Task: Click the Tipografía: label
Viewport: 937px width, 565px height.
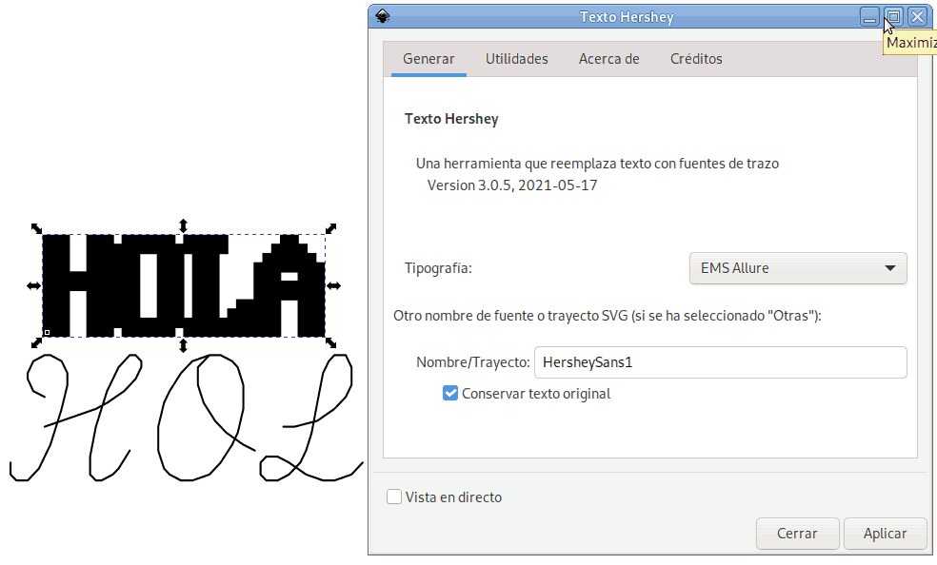Action: coord(438,268)
